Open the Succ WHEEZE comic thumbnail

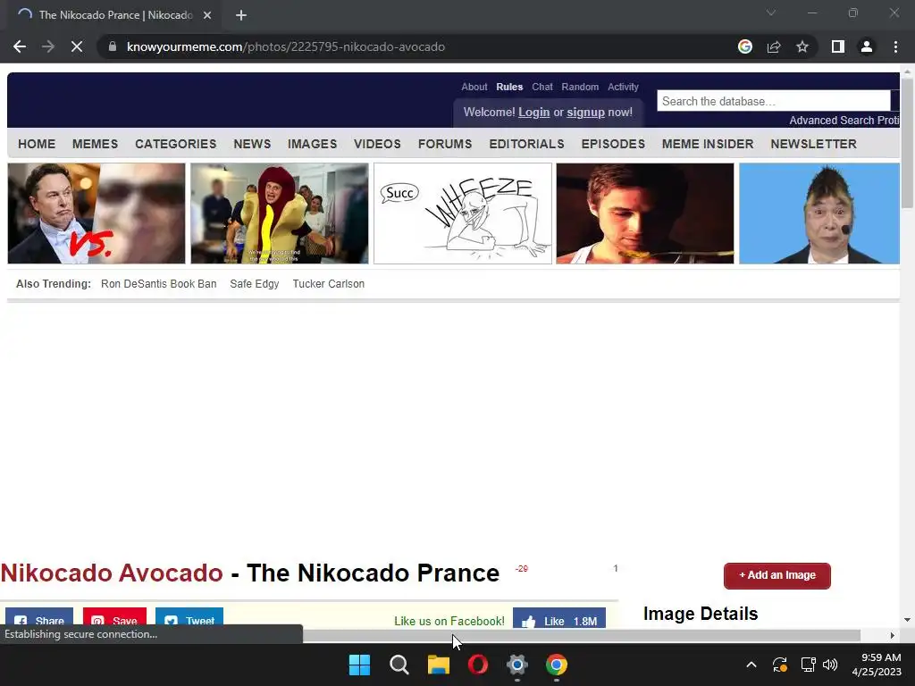point(463,213)
